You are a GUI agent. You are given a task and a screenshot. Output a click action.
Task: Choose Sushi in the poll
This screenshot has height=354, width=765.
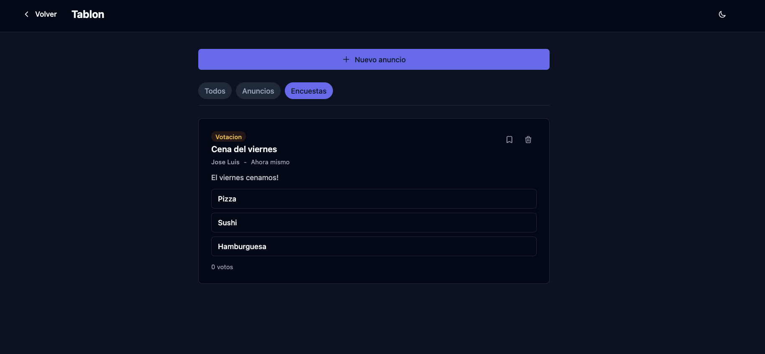click(374, 223)
